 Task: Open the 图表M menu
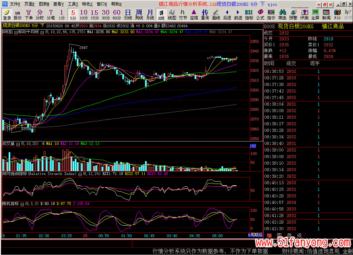point(44,4)
